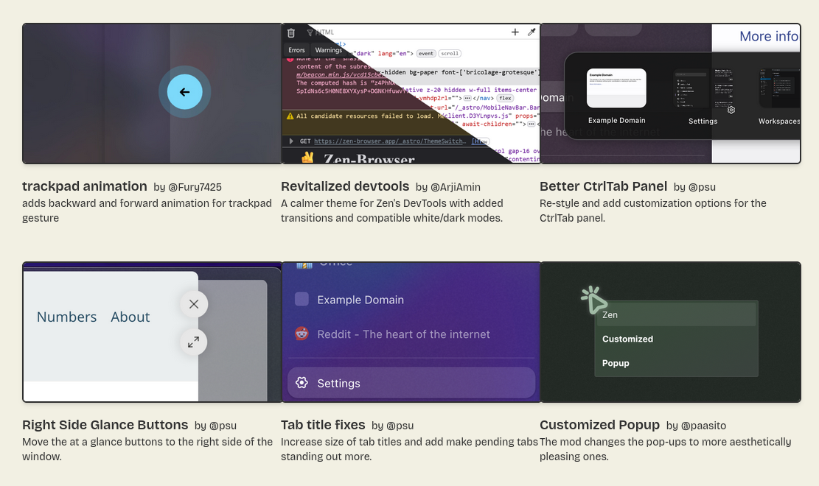
Task: Open the Revitalized devtools mod title
Action: 345,186
